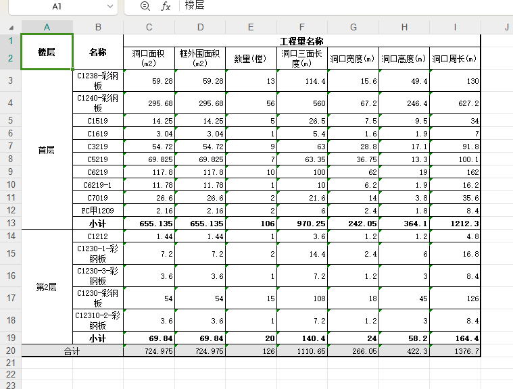This screenshot has height=389, width=513.
Task: Click the cell with value 1212.3
Action: 455,224
